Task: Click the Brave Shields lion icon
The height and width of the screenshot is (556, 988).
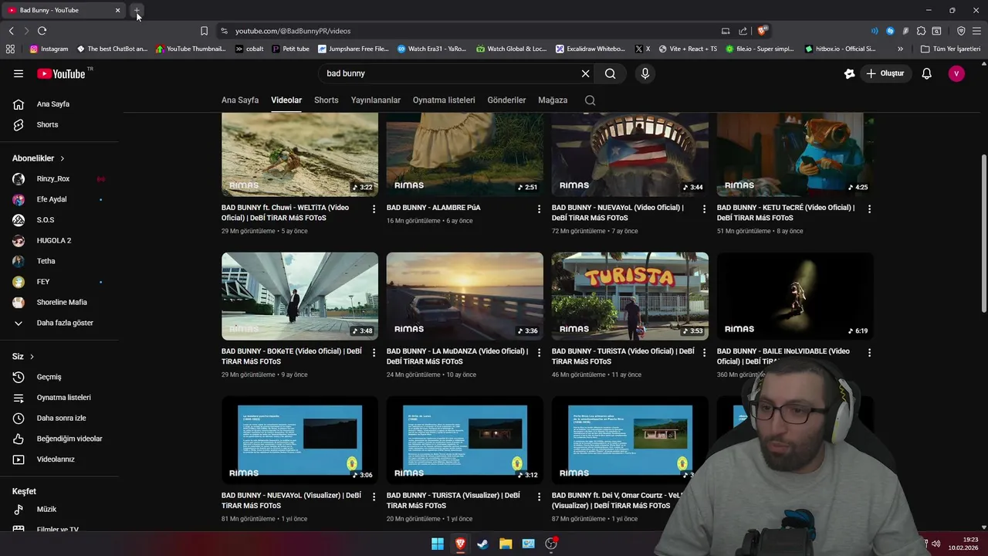Action: 762,31
